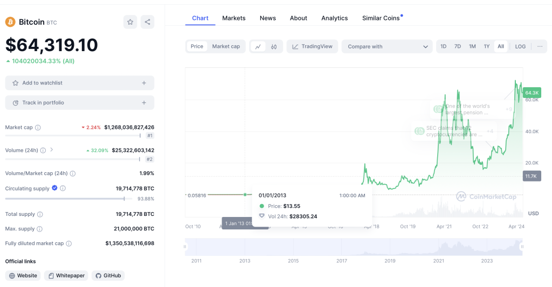This screenshot has width=552, height=287.
Task: Click the Max. supply info icon
Action: 40,229
